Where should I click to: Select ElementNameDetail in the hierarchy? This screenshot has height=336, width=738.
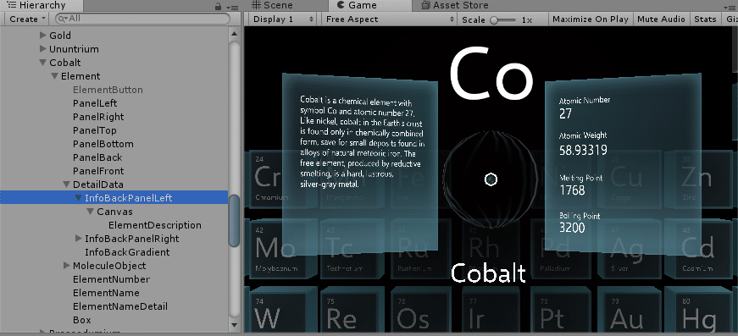coord(120,306)
